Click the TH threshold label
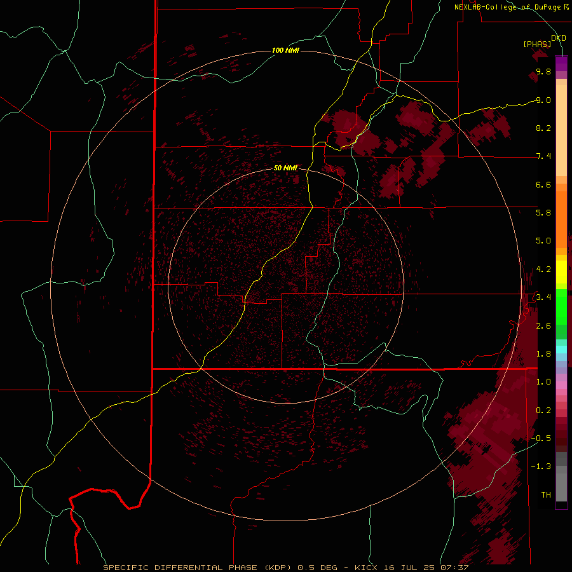Screen dimensions: 572x572 546,495
